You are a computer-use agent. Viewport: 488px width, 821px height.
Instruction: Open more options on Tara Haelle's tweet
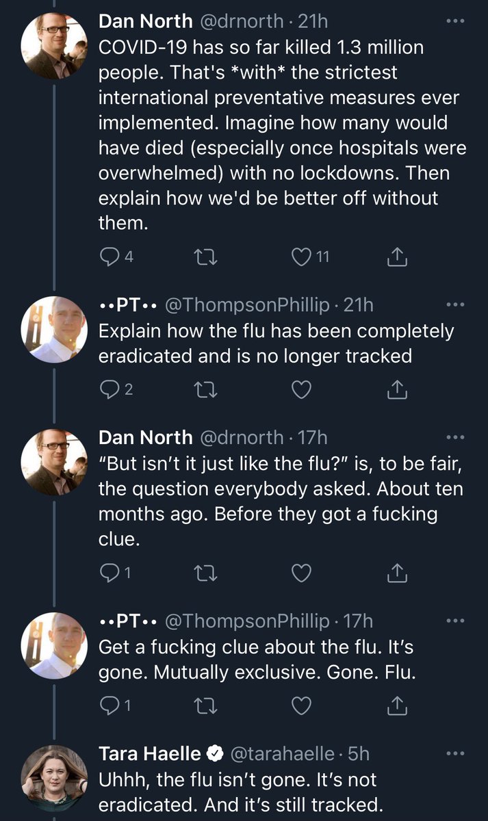454,754
